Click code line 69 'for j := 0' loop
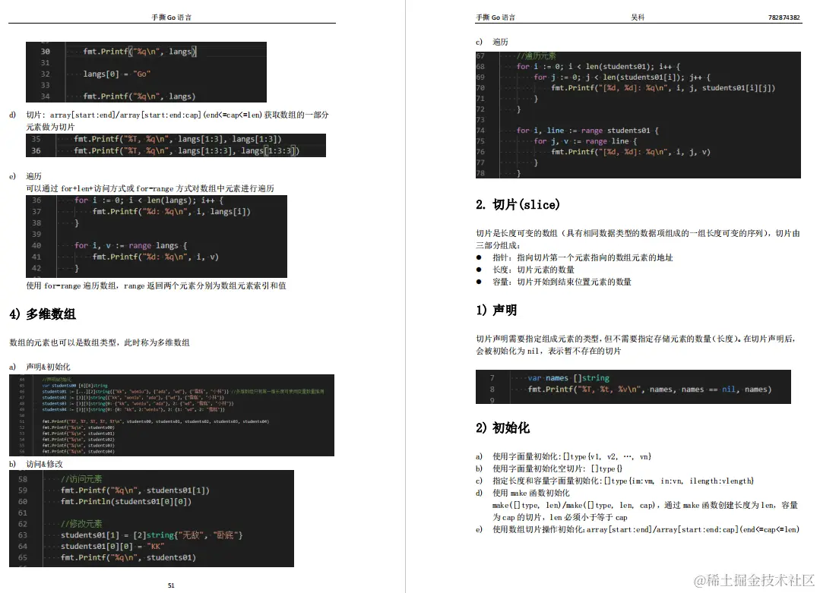The width and height of the screenshot is (820, 593). point(622,77)
